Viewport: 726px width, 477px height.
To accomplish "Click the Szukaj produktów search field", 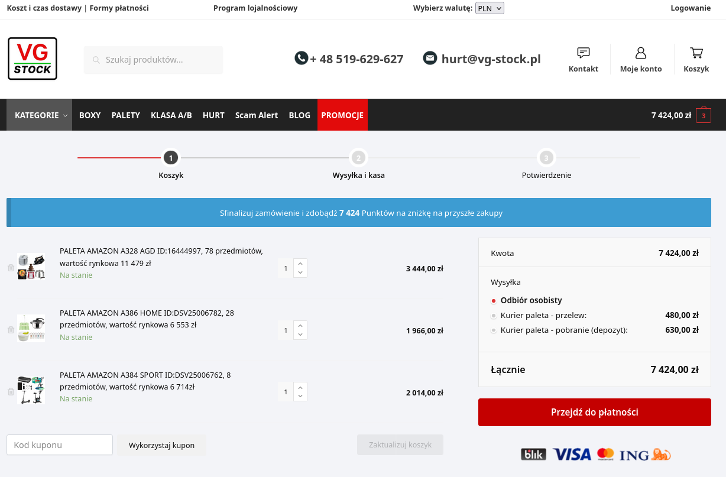I will coord(154,60).
